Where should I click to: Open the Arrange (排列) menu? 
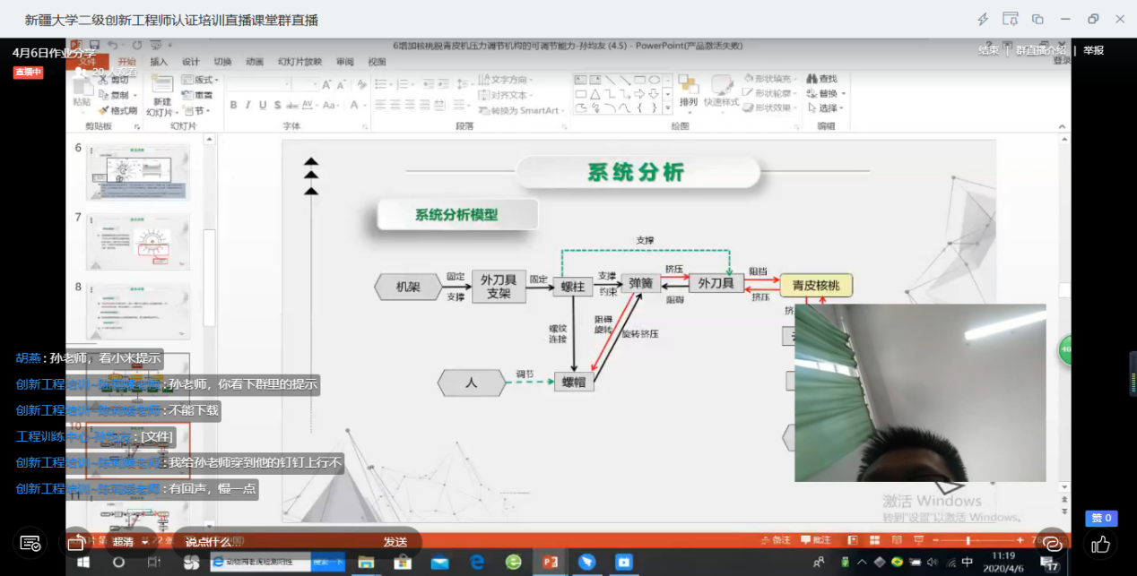(688, 92)
